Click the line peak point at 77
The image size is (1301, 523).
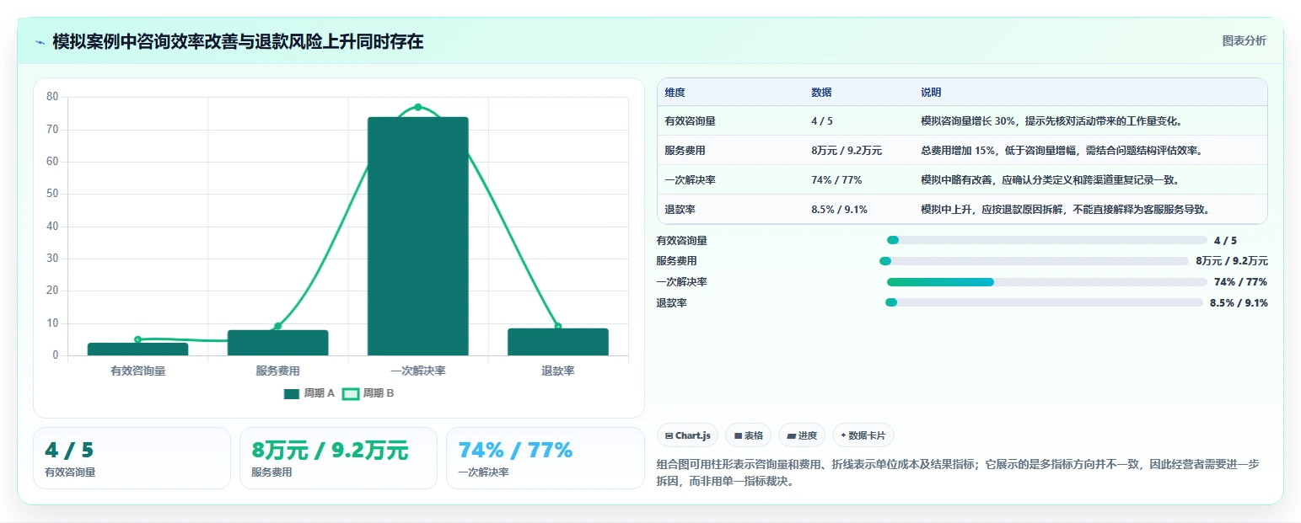pyautogui.click(x=418, y=107)
